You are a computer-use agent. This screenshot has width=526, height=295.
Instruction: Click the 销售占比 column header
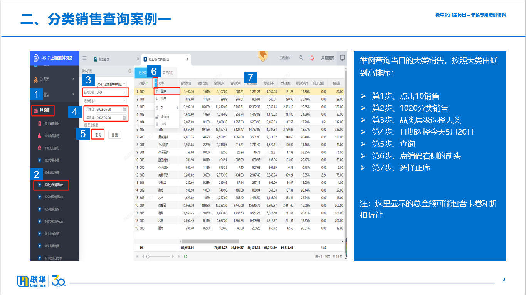(x=203, y=83)
